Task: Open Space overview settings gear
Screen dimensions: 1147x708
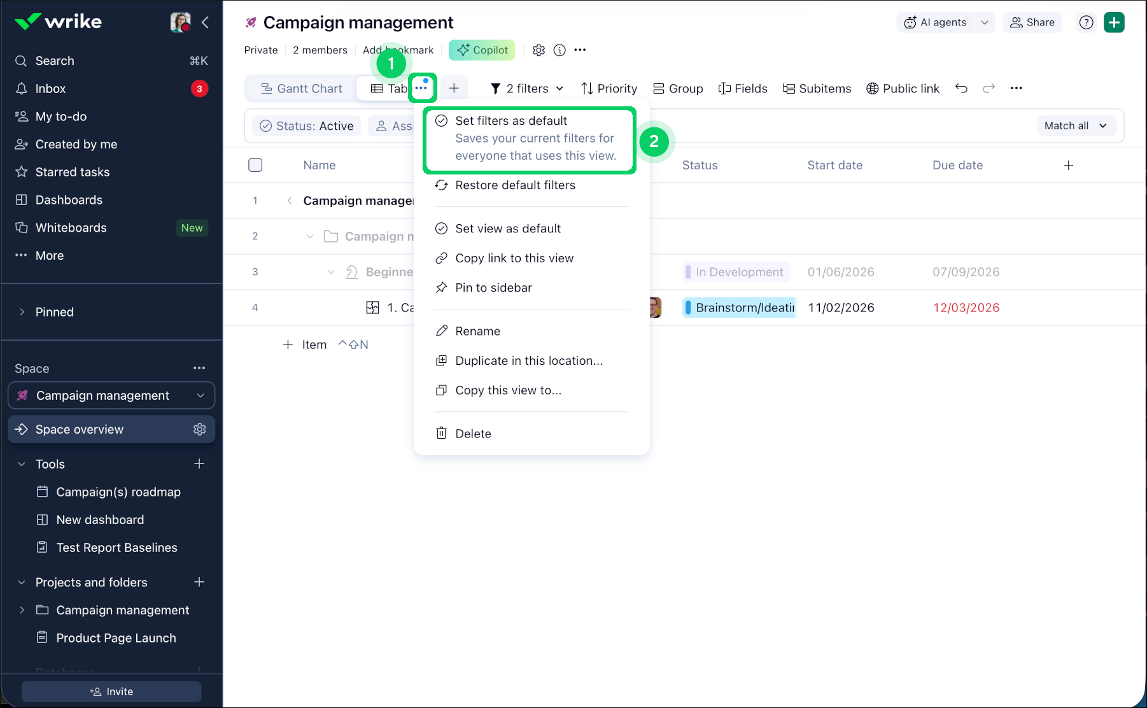Action: pyautogui.click(x=200, y=429)
